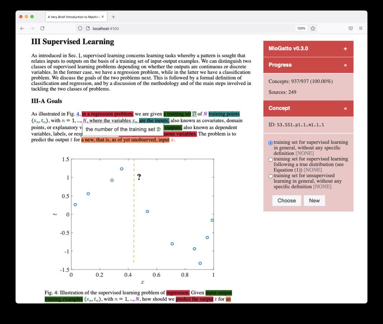The image size is (383, 324).
Task: Click the New concept button
Action: click(x=314, y=201)
